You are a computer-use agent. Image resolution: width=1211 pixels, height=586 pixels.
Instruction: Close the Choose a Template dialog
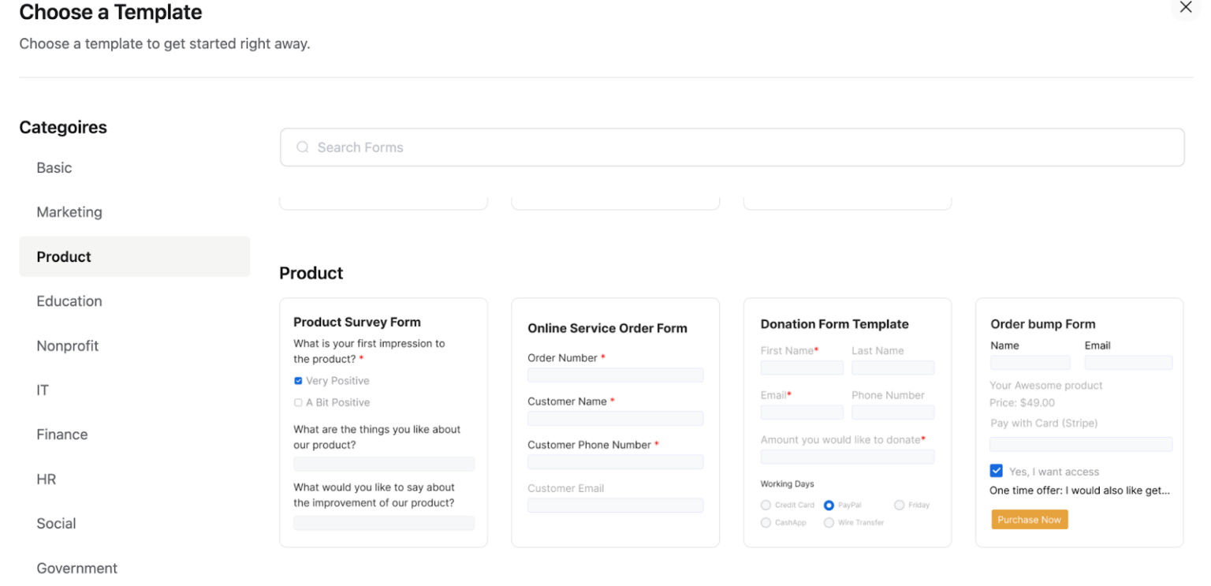(x=1185, y=7)
